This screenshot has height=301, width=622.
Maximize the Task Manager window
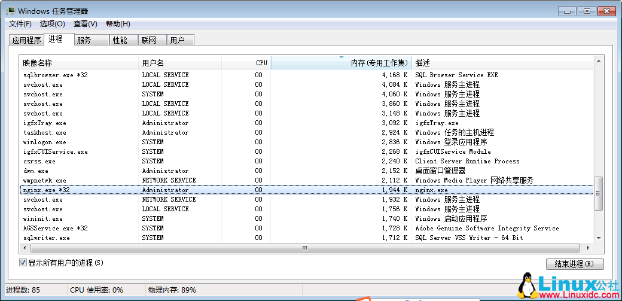587,11
